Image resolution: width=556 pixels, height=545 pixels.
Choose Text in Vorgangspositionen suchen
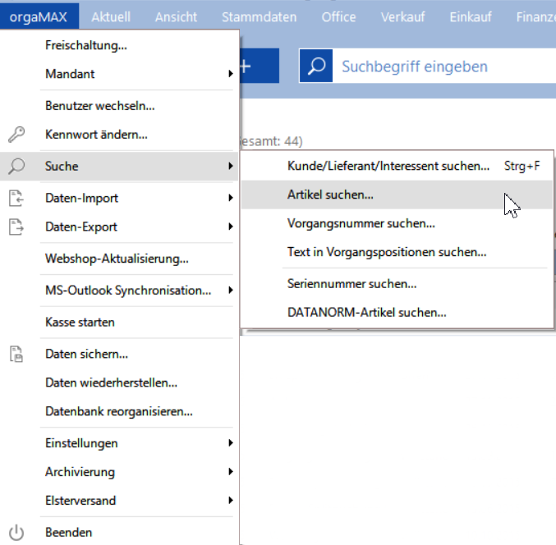pos(397,252)
